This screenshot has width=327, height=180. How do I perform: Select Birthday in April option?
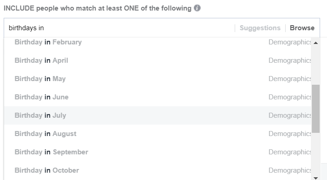(158, 60)
